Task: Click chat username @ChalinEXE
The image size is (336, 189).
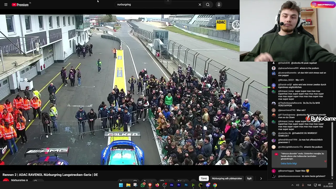Action: click(x=284, y=63)
